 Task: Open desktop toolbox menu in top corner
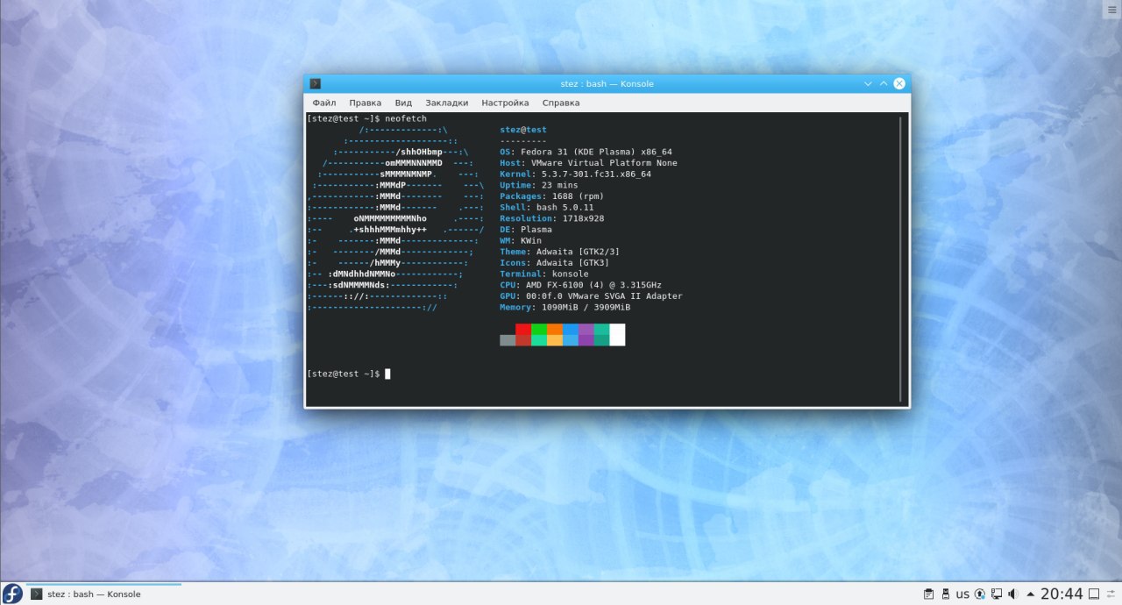pos(1113,8)
